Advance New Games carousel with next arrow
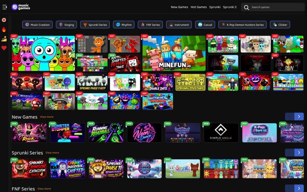Screen dimensions: 307x192 click(299, 116)
